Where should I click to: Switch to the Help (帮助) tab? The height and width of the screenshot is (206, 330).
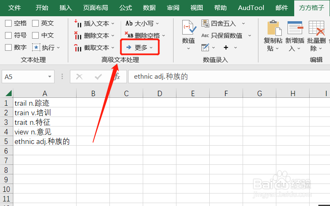[221, 8]
